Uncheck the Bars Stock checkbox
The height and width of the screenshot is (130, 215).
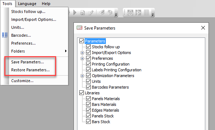coord(89,121)
